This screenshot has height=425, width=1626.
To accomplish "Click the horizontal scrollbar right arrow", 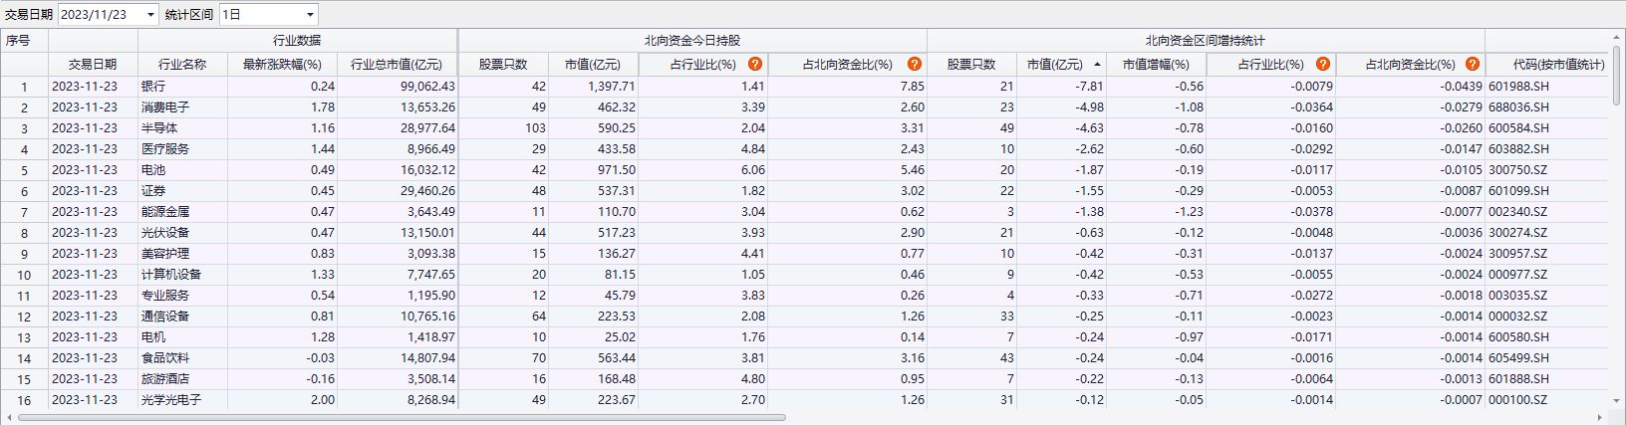I will pos(1600,418).
